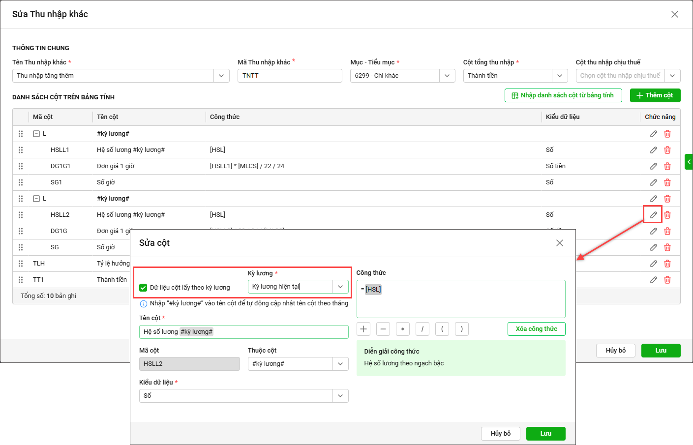Collapse the second L group row
693x445 pixels.
tap(36, 199)
